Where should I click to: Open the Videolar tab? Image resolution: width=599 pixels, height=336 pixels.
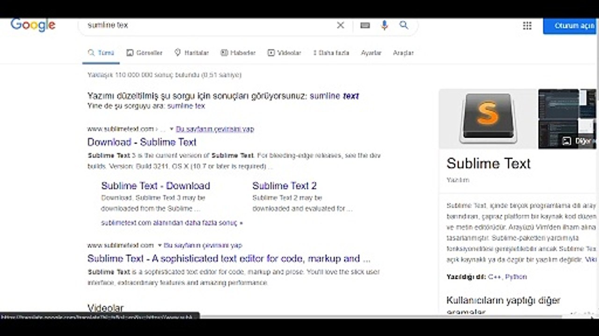point(284,53)
